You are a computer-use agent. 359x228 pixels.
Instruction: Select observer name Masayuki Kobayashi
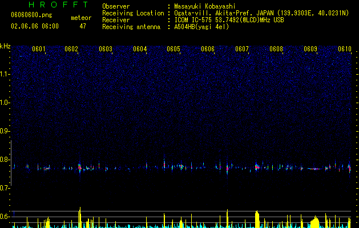pyautogui.click(x=205, y=6)
